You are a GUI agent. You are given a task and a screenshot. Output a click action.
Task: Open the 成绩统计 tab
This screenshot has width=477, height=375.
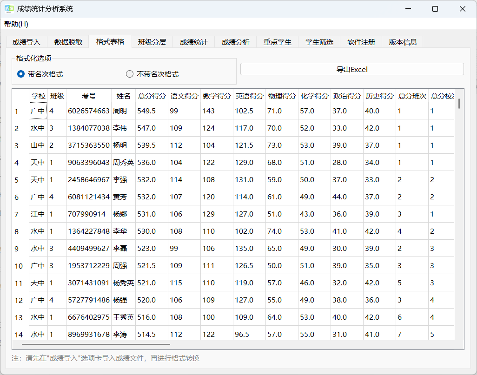pyautogui.click(x=192, y=41)
